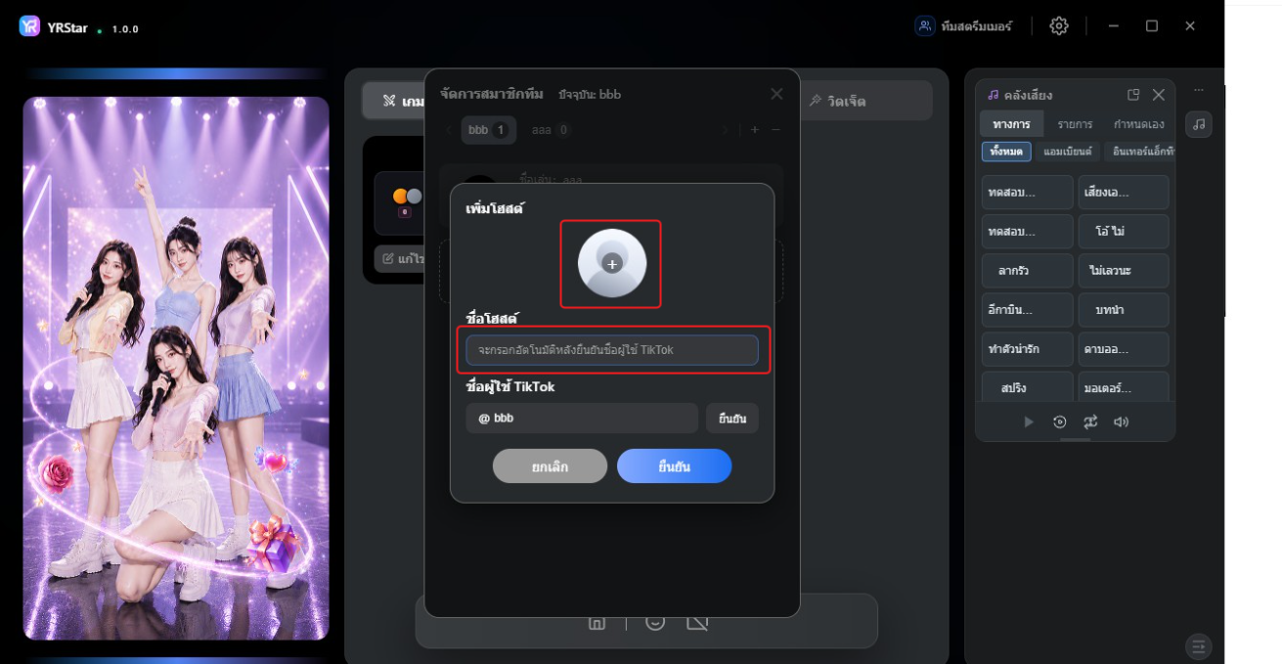Toggle loop mode for sounds
Image resolution: width=1282 pixels, height=664 pixels.
(1090, 421)
